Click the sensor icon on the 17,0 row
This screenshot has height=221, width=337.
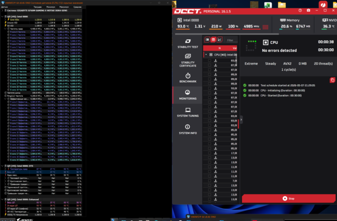coord(215,153)
